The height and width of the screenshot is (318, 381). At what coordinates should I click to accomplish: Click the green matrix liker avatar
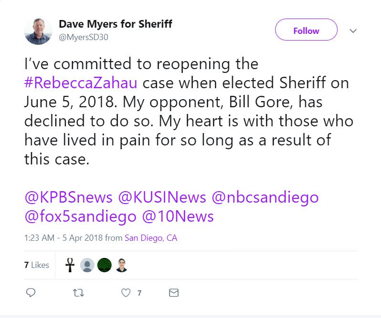click(104, 265)
